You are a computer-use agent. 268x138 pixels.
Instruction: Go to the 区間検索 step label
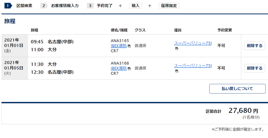[24, 6]
